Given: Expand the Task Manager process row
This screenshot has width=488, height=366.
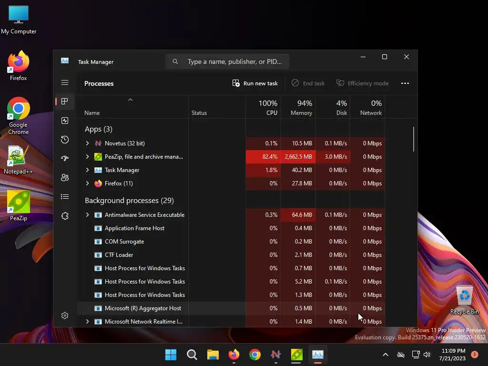Looking at the screenshot, I should [x=88, y=170].
